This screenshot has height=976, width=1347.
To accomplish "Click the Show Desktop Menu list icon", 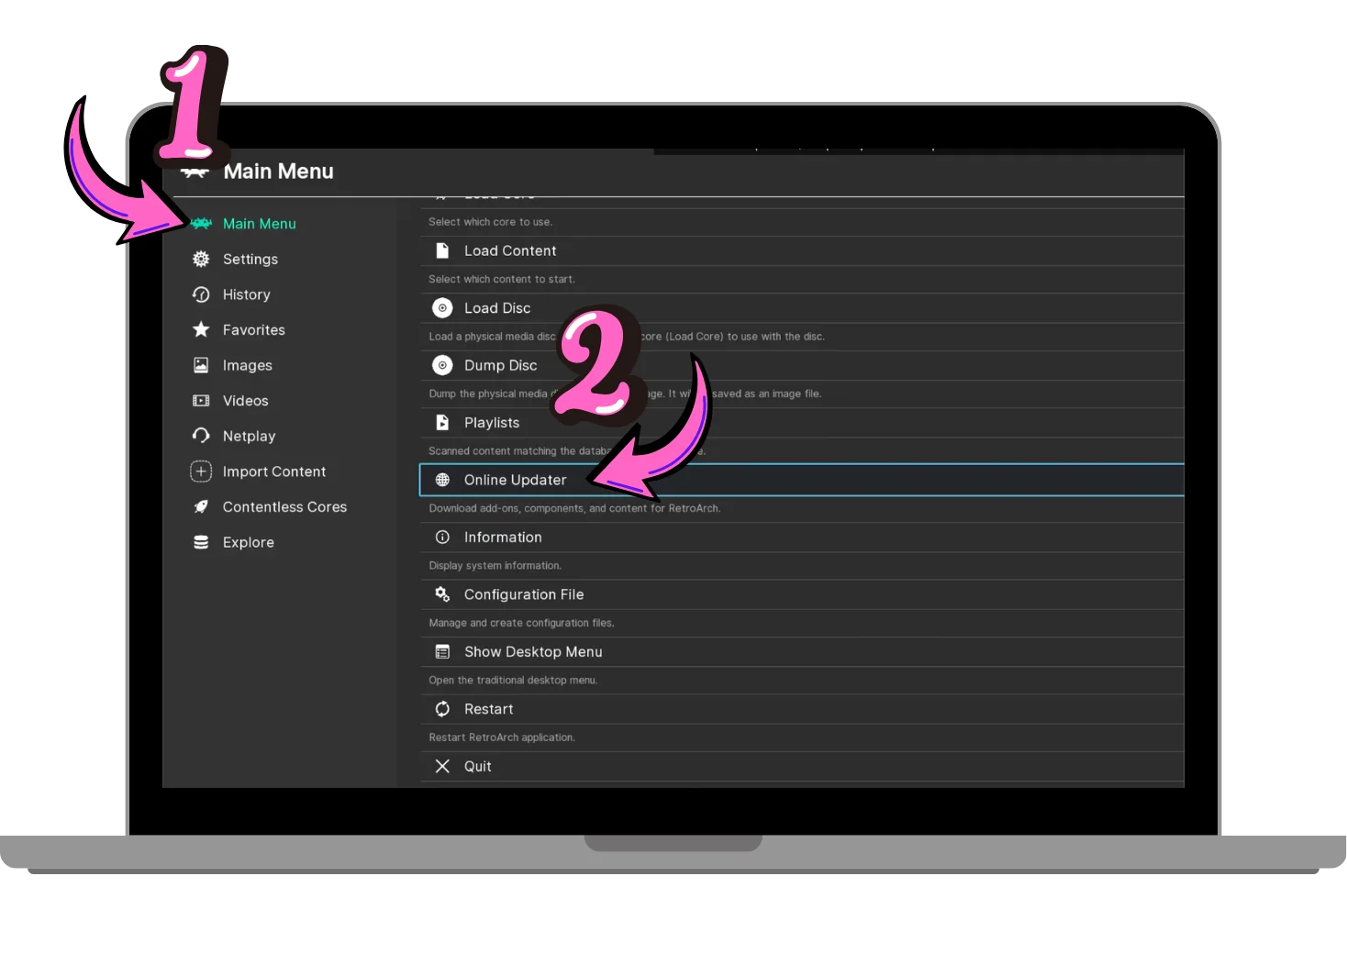I will point(442,651).
